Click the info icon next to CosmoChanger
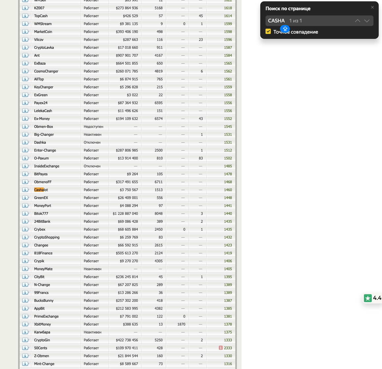The width and height of the screenshot is (382, 369). [x=25, y=71]
